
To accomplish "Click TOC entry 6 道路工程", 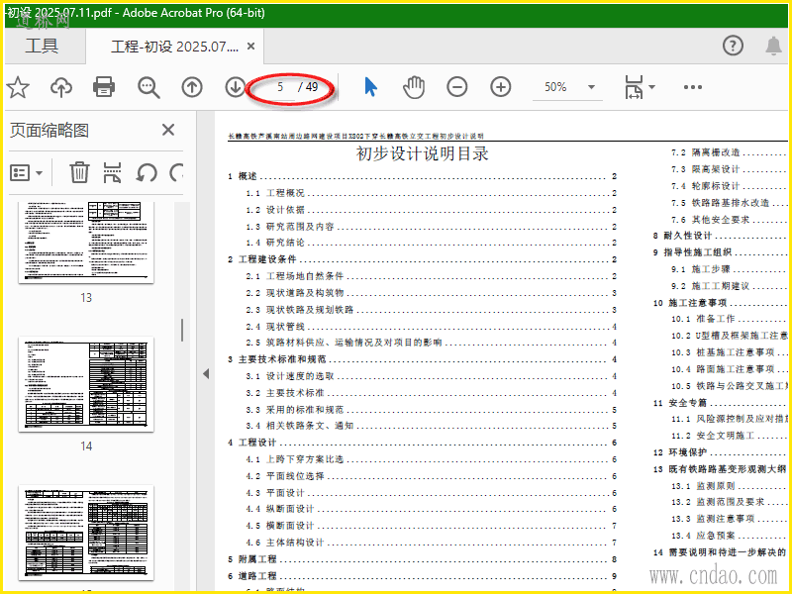I will tap(423, 576).
